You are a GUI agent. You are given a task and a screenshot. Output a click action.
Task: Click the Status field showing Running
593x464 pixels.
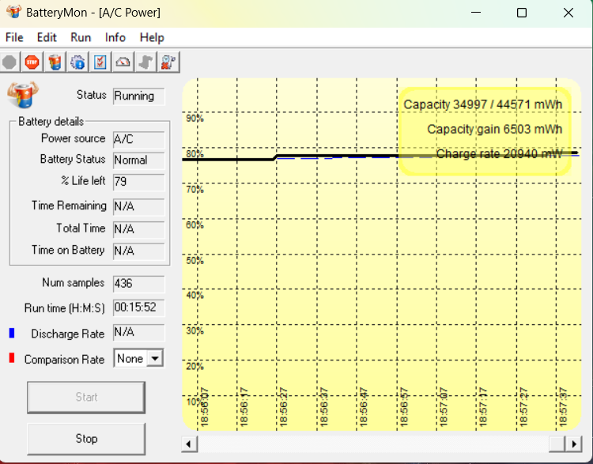pos(139,96)
